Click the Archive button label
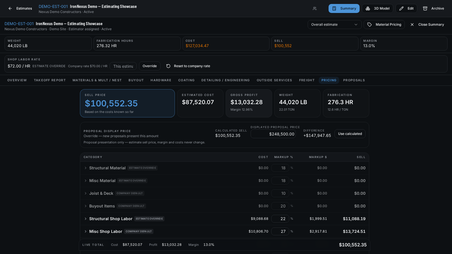Screen dimensions: 452x254 point(438,8)
